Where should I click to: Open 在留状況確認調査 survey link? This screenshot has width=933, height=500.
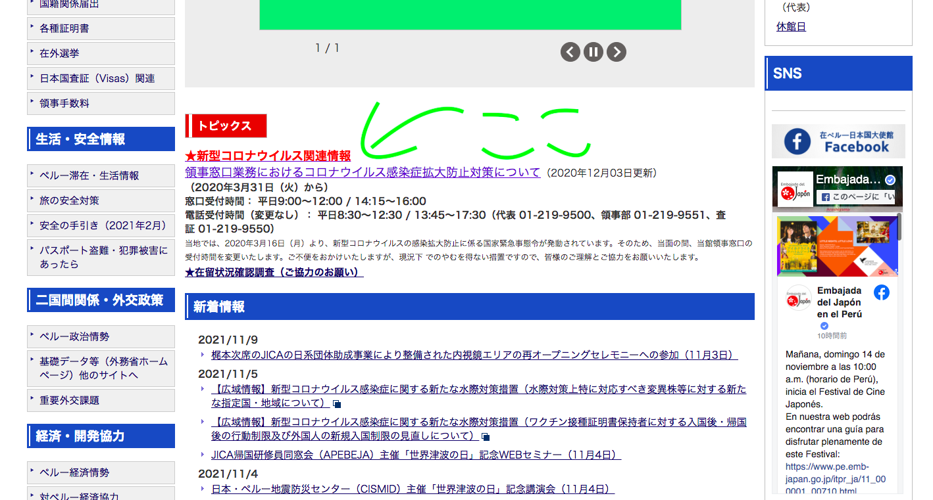tap(274, 272)
